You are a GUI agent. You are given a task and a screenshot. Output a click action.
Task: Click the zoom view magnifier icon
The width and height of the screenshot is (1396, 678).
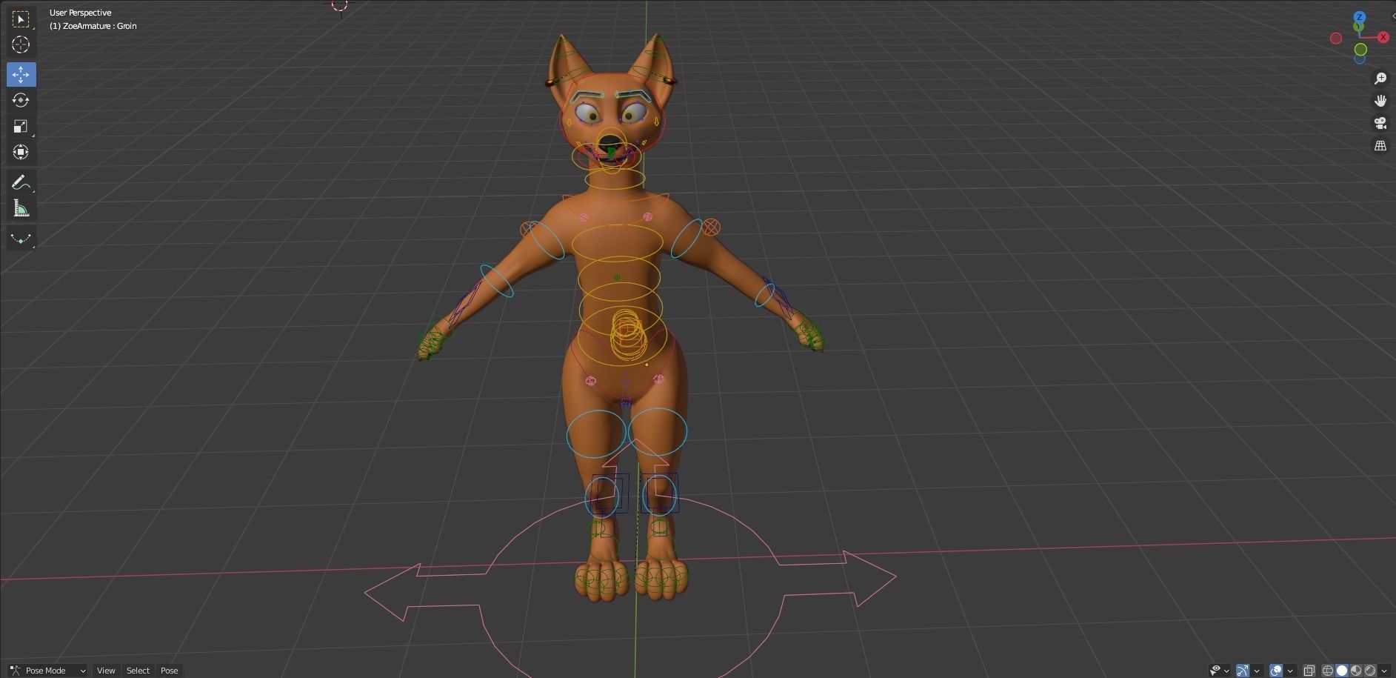[1380, 79]
